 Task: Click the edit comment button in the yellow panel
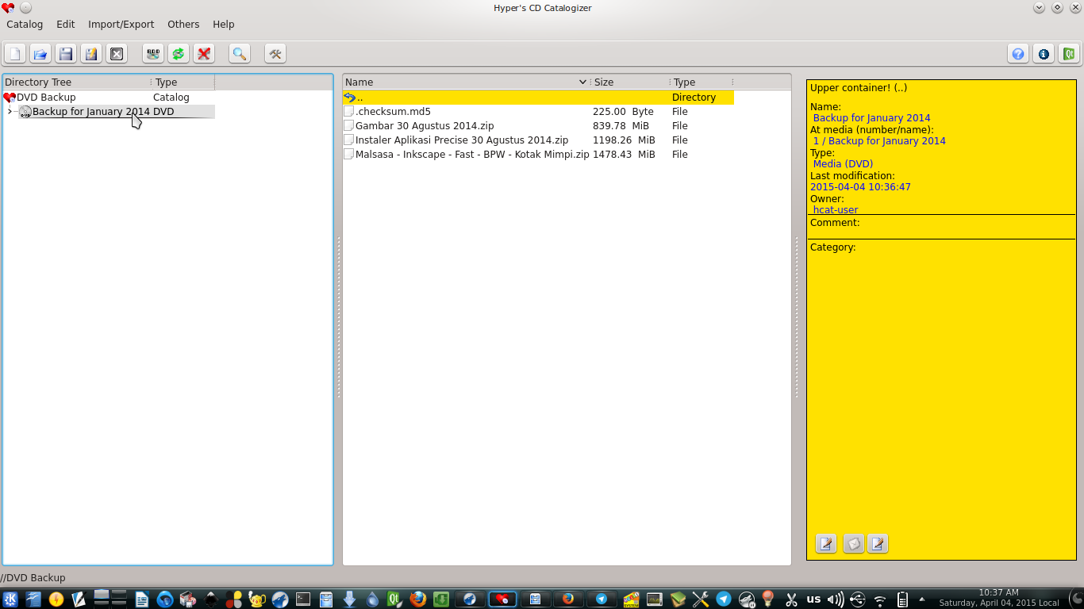[x=826, y=544]
